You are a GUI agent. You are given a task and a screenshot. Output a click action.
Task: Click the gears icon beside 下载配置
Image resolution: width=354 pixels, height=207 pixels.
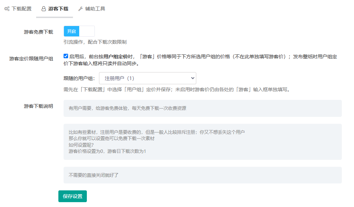click(7, 9)
